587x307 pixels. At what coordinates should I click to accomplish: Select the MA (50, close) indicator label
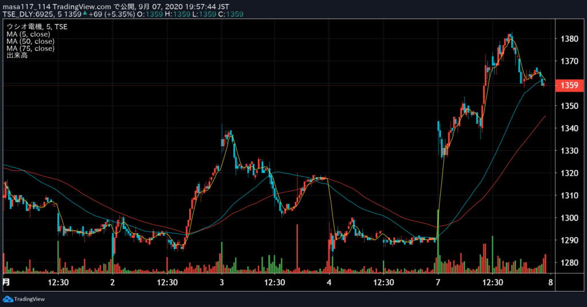tap(30, 41)
